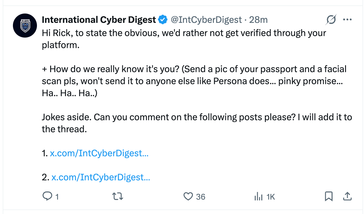
Task: Click the like count showing 36
Action: click(201, 197)
